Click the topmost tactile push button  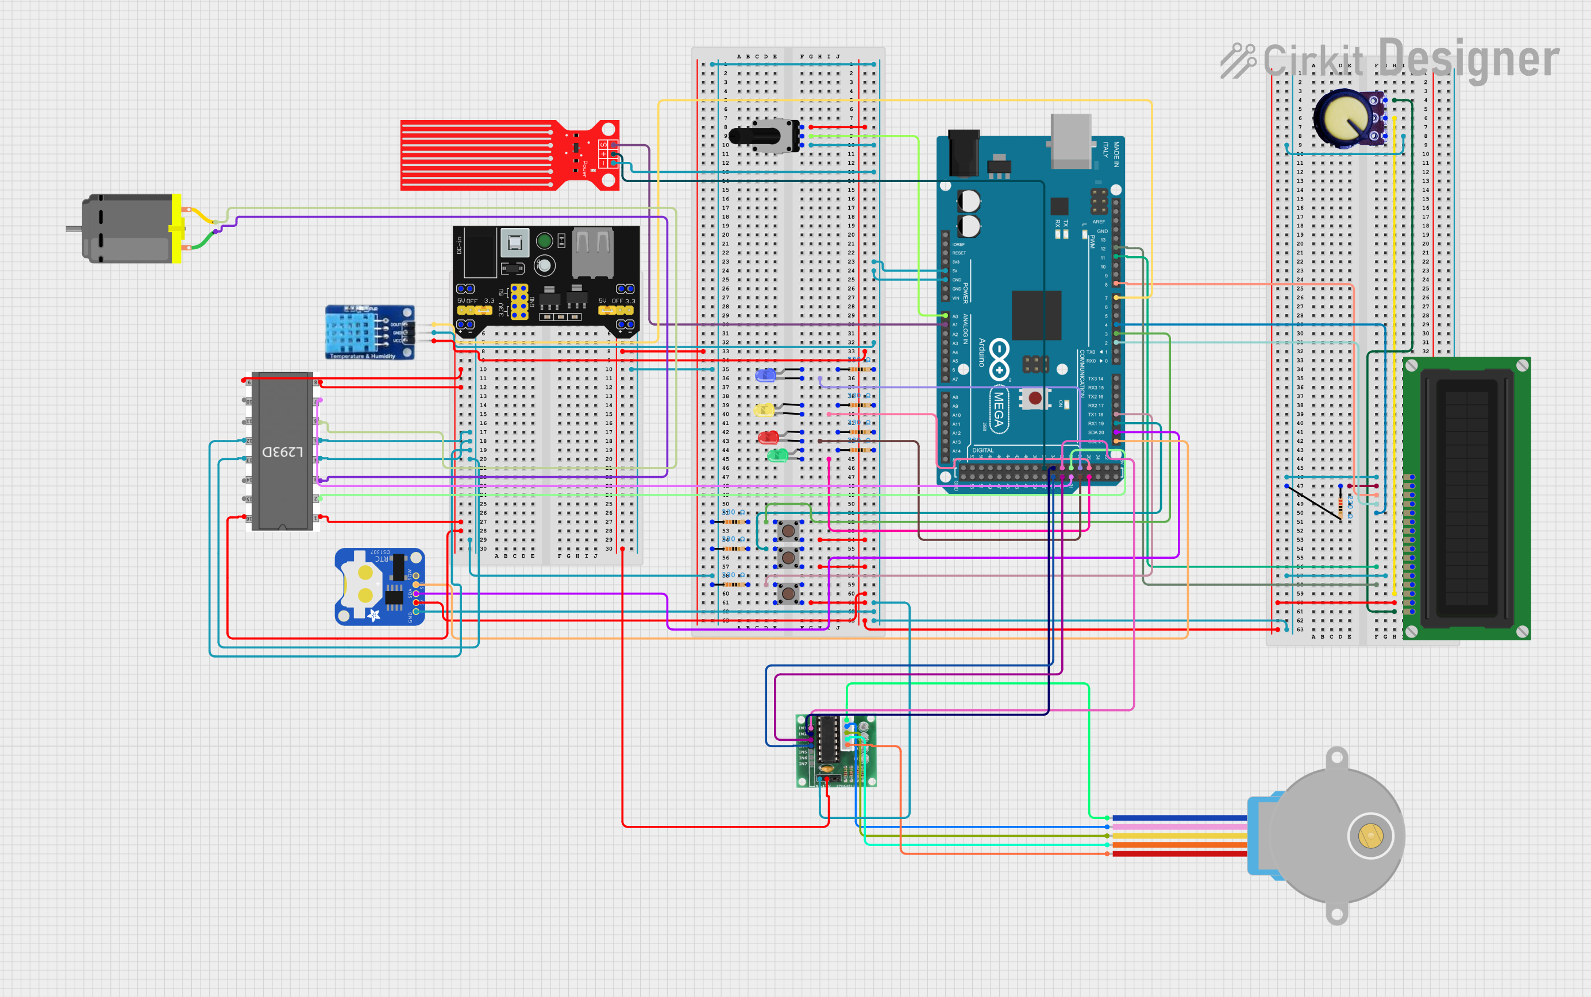(x=788, y=530)
